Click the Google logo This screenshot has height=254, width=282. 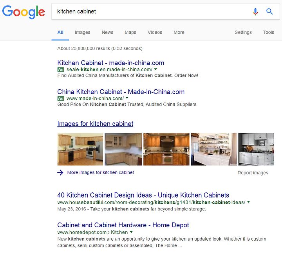pyautogui.click(x=23, y=12)
